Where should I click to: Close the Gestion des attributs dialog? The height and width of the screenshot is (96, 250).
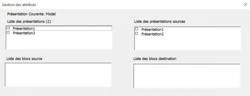[x=245, y=4]
